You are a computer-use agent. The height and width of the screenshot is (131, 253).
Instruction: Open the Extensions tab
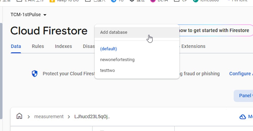(193, 46)
